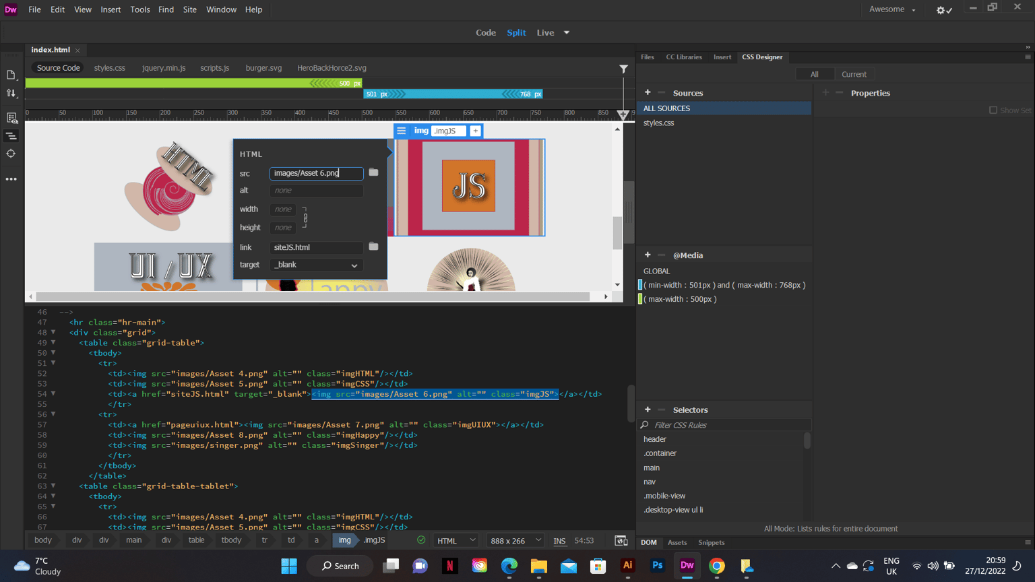1035x582 pixels.
Task: Click the taskbar Search box
Action: click(x=340, y=566)
